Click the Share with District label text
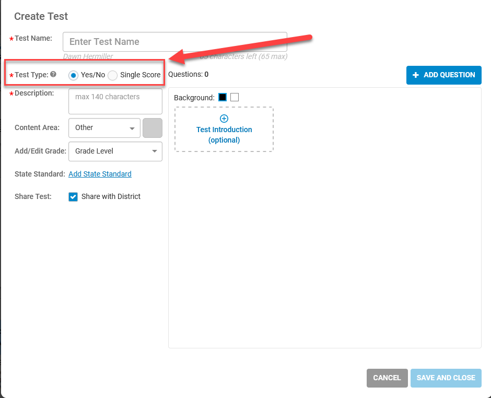The height and width of the screenshot is (398, 491). [111, 197]
